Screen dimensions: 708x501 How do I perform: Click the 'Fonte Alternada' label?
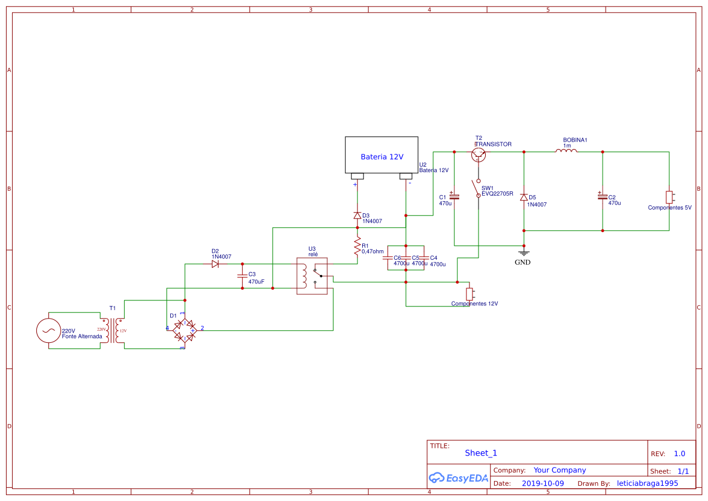pyautogui.click(x=82, y=337)
